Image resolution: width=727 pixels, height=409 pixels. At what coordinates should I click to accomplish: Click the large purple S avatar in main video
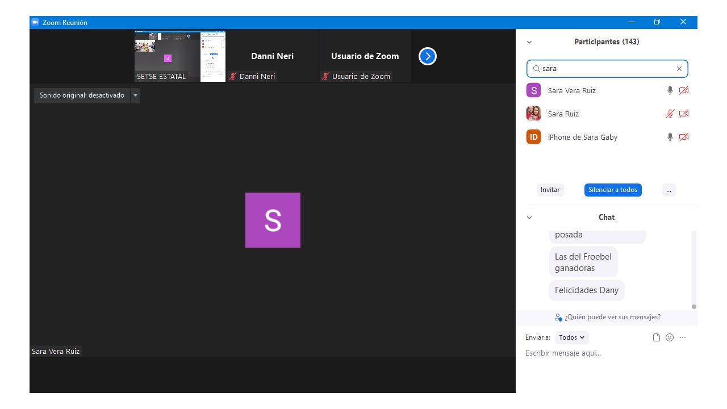coord(273,220)
